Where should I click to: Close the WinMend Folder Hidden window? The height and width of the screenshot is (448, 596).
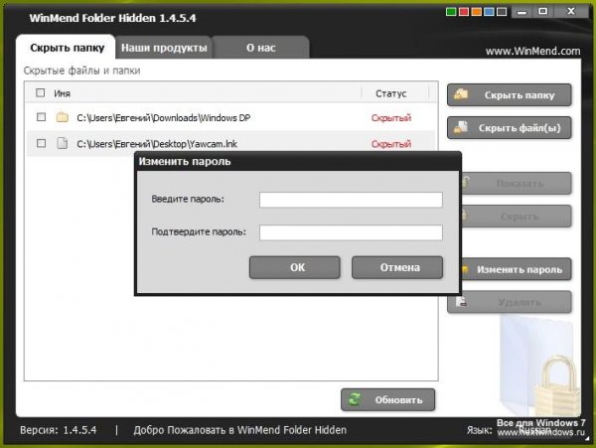click(x=570, y=12)
